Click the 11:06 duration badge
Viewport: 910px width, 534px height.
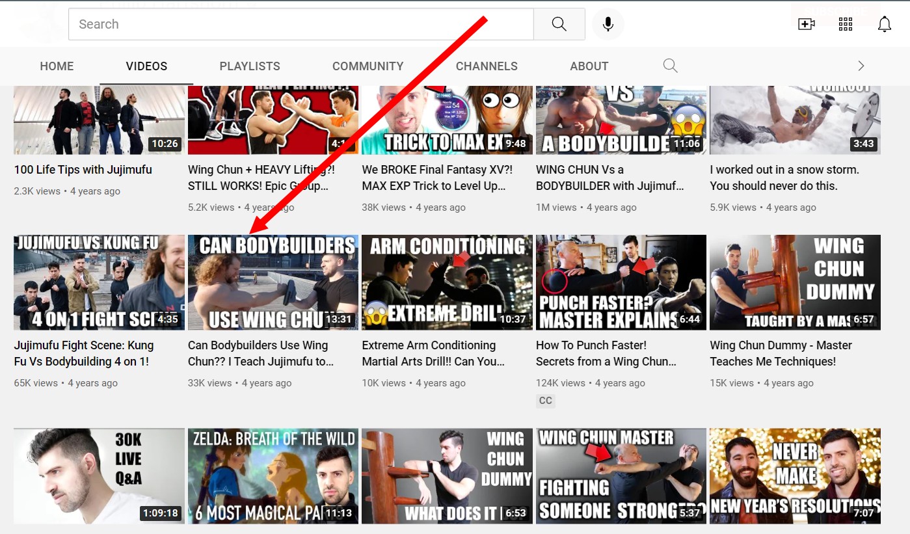[687, 144]
